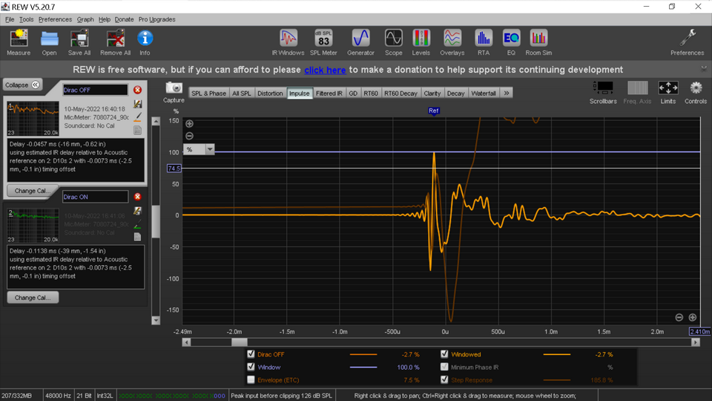Open the SPL Meter tool
The image size is (712, 401).
pos(323,39)
